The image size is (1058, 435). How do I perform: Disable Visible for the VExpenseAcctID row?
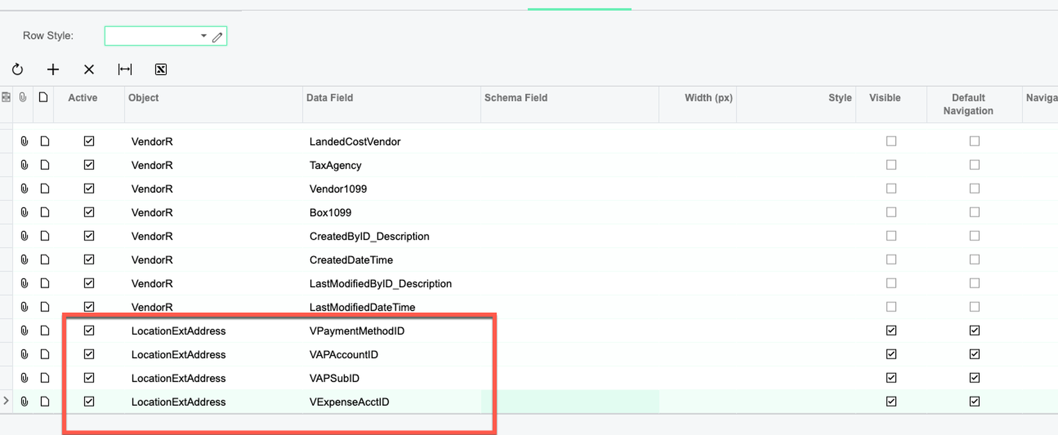891,401
